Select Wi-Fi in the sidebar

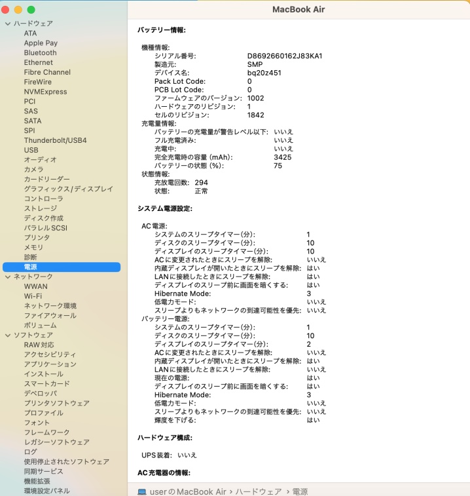pos(33,296)
